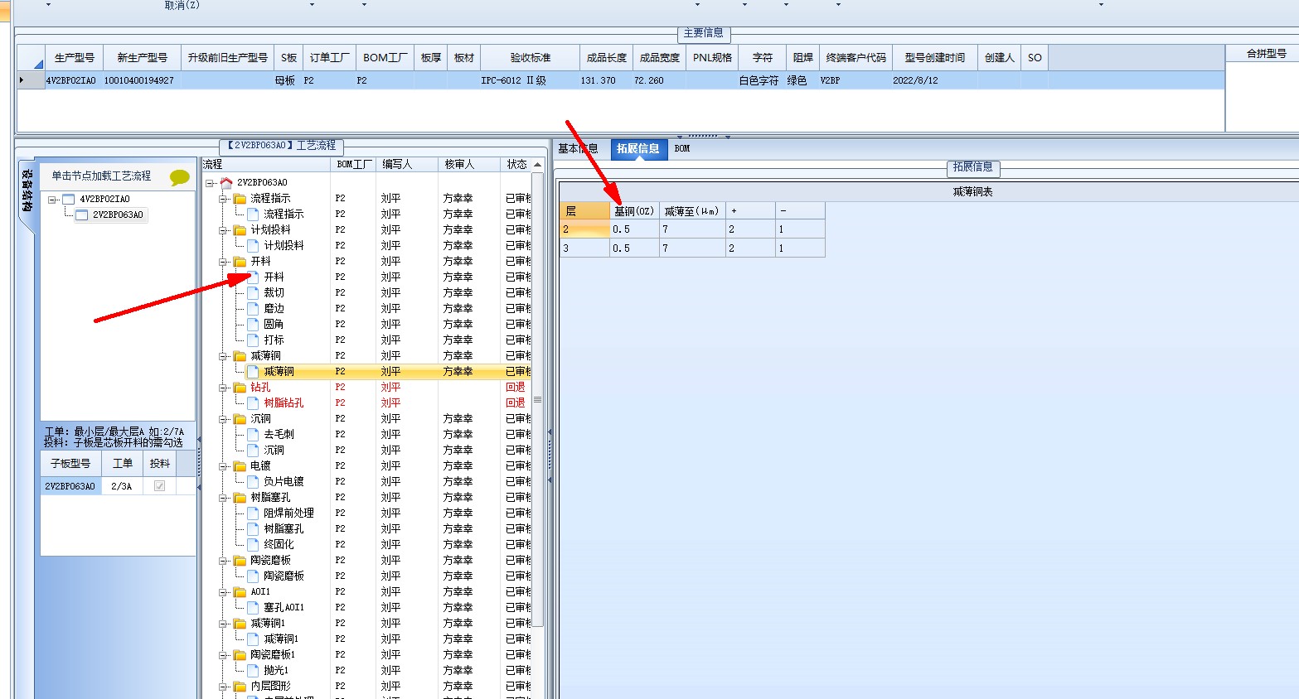Click the 基铜 cell in layer 2 row
Screen dimensions: 1299x699
pos(634,229)
